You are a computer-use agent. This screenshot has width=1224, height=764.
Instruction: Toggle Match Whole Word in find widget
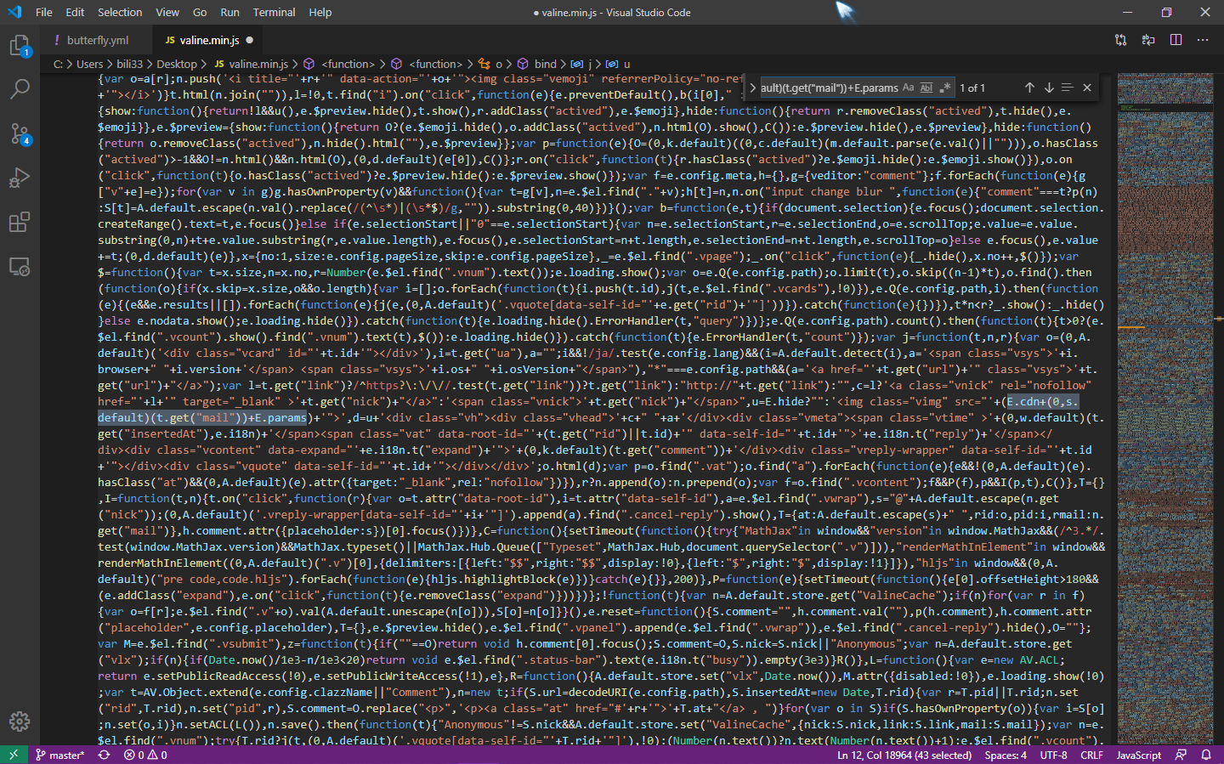(x=926, y=88)
